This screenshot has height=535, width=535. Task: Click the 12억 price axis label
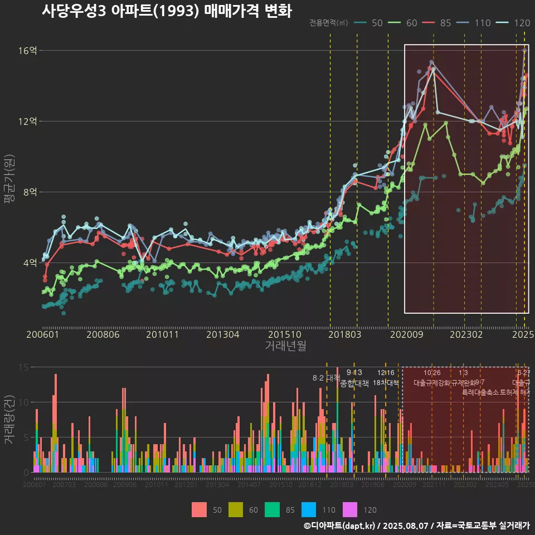tap(28, 121)
